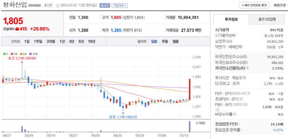Click the MY STOCK 추가 button
The height and width of the screenshot is (139, 288).
254,5
